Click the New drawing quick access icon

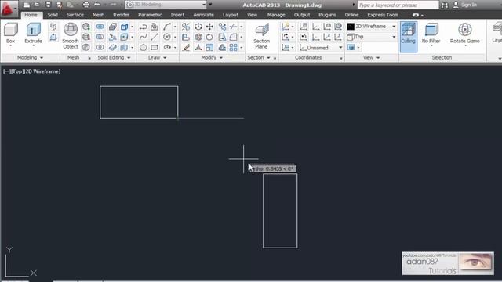[x=26, y=5]
